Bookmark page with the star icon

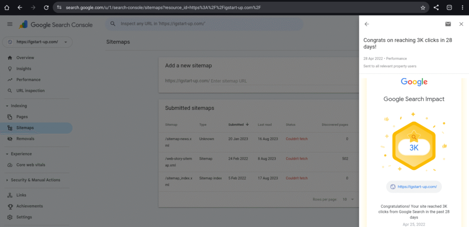point(423,8)
